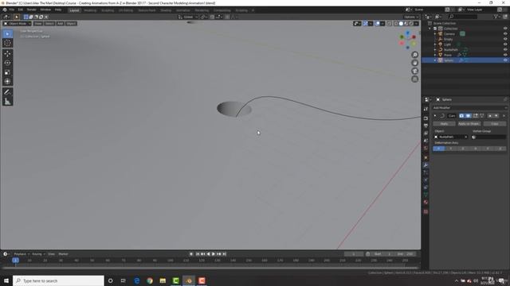Open the Render menu
The width and height of the screenshot is (510, 286).
(x=32, y=10)
